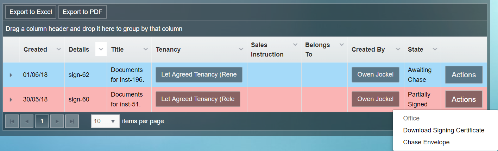Open Tenancy column menu arrow

(x=241, y=49)
